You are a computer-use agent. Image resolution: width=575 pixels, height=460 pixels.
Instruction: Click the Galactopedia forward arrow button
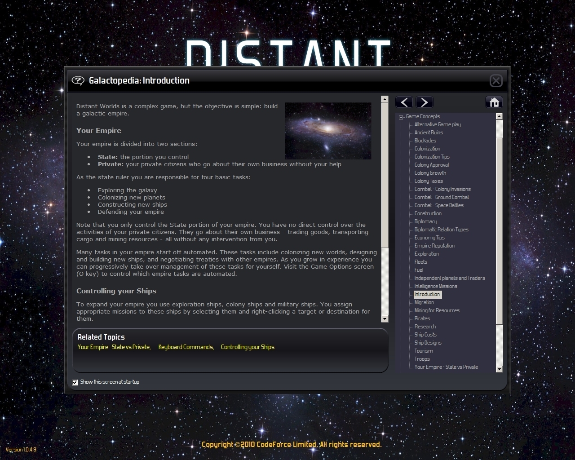[425, 102]
